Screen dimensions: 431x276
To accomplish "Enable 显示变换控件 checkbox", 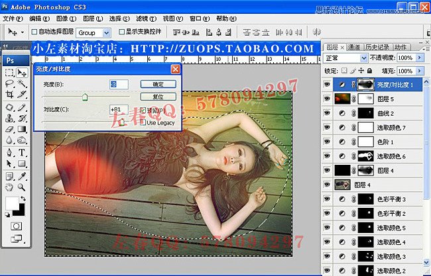I will (x=121, y=32).
